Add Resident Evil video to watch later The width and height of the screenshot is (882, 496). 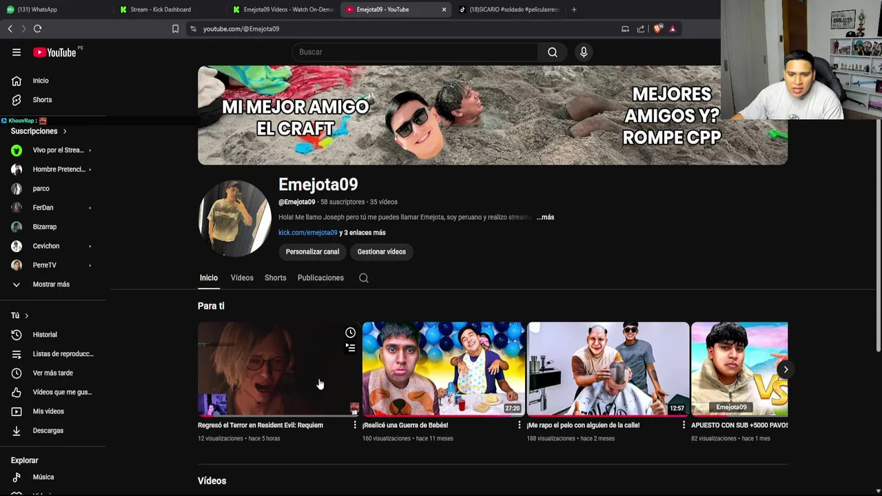[x=350, y=333]
